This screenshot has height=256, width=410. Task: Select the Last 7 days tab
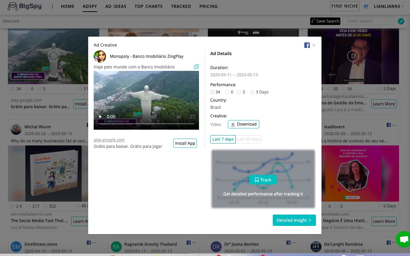tap(223, 139)
